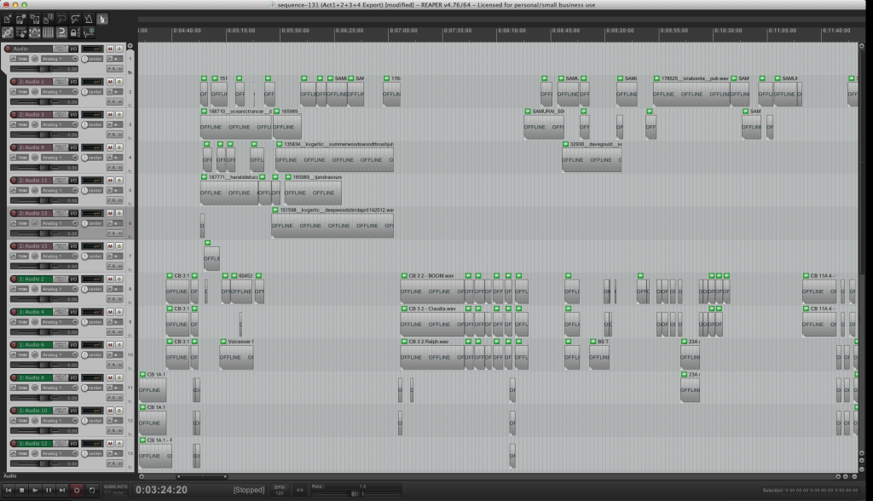
Task: Toggle the item grouping chain-link icon
Action: (x=7, y=32)
